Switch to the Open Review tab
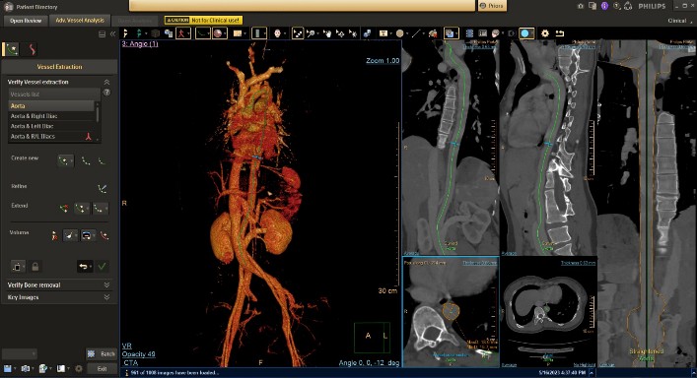697x378 pixels. 26,21
